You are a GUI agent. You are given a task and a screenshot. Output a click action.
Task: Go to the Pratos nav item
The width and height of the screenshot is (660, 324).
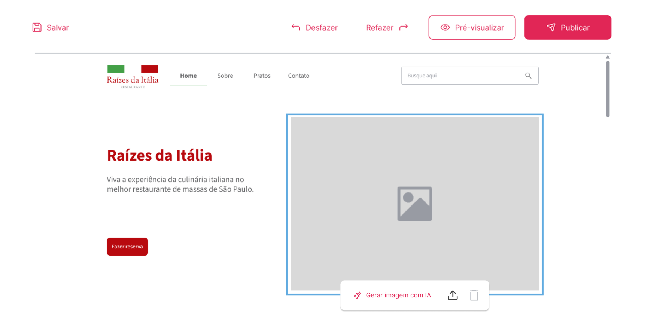pos(262,76)
